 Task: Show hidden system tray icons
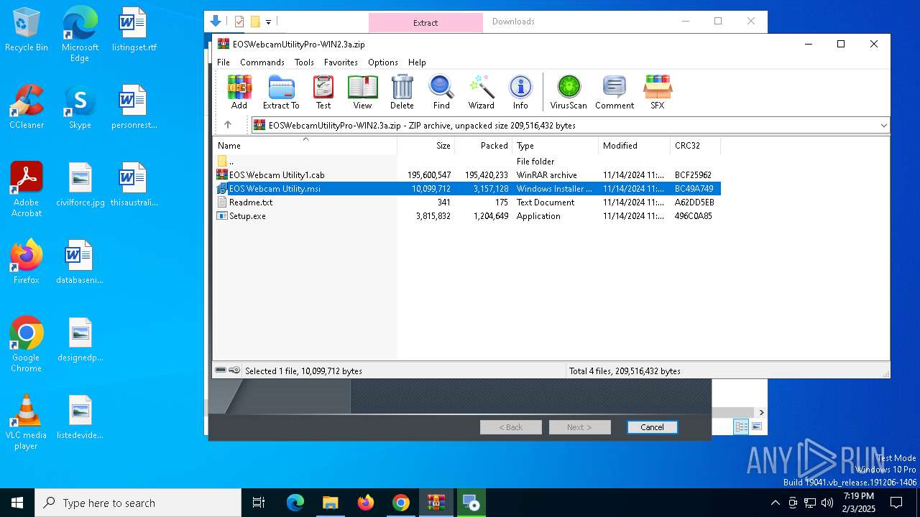775,503
